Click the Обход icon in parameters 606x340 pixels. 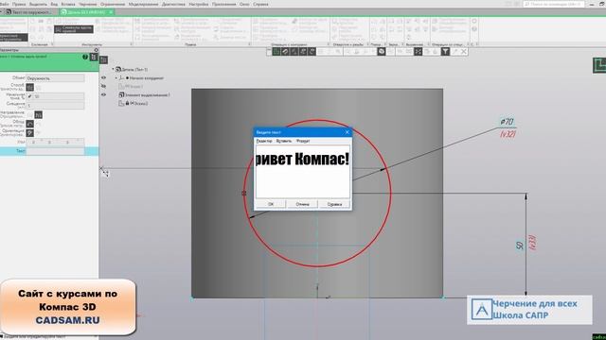click(x=29, y=124)
